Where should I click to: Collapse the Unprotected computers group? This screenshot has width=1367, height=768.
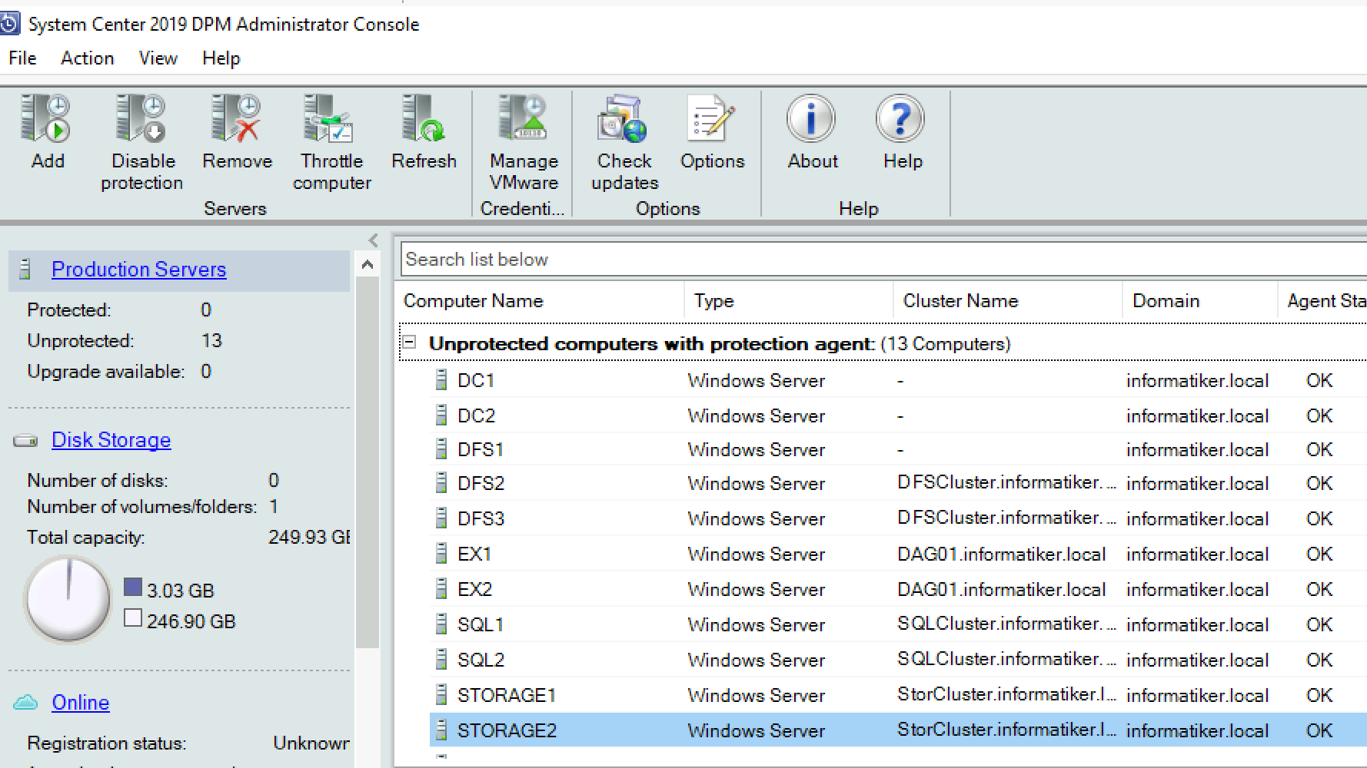[410, 343]
